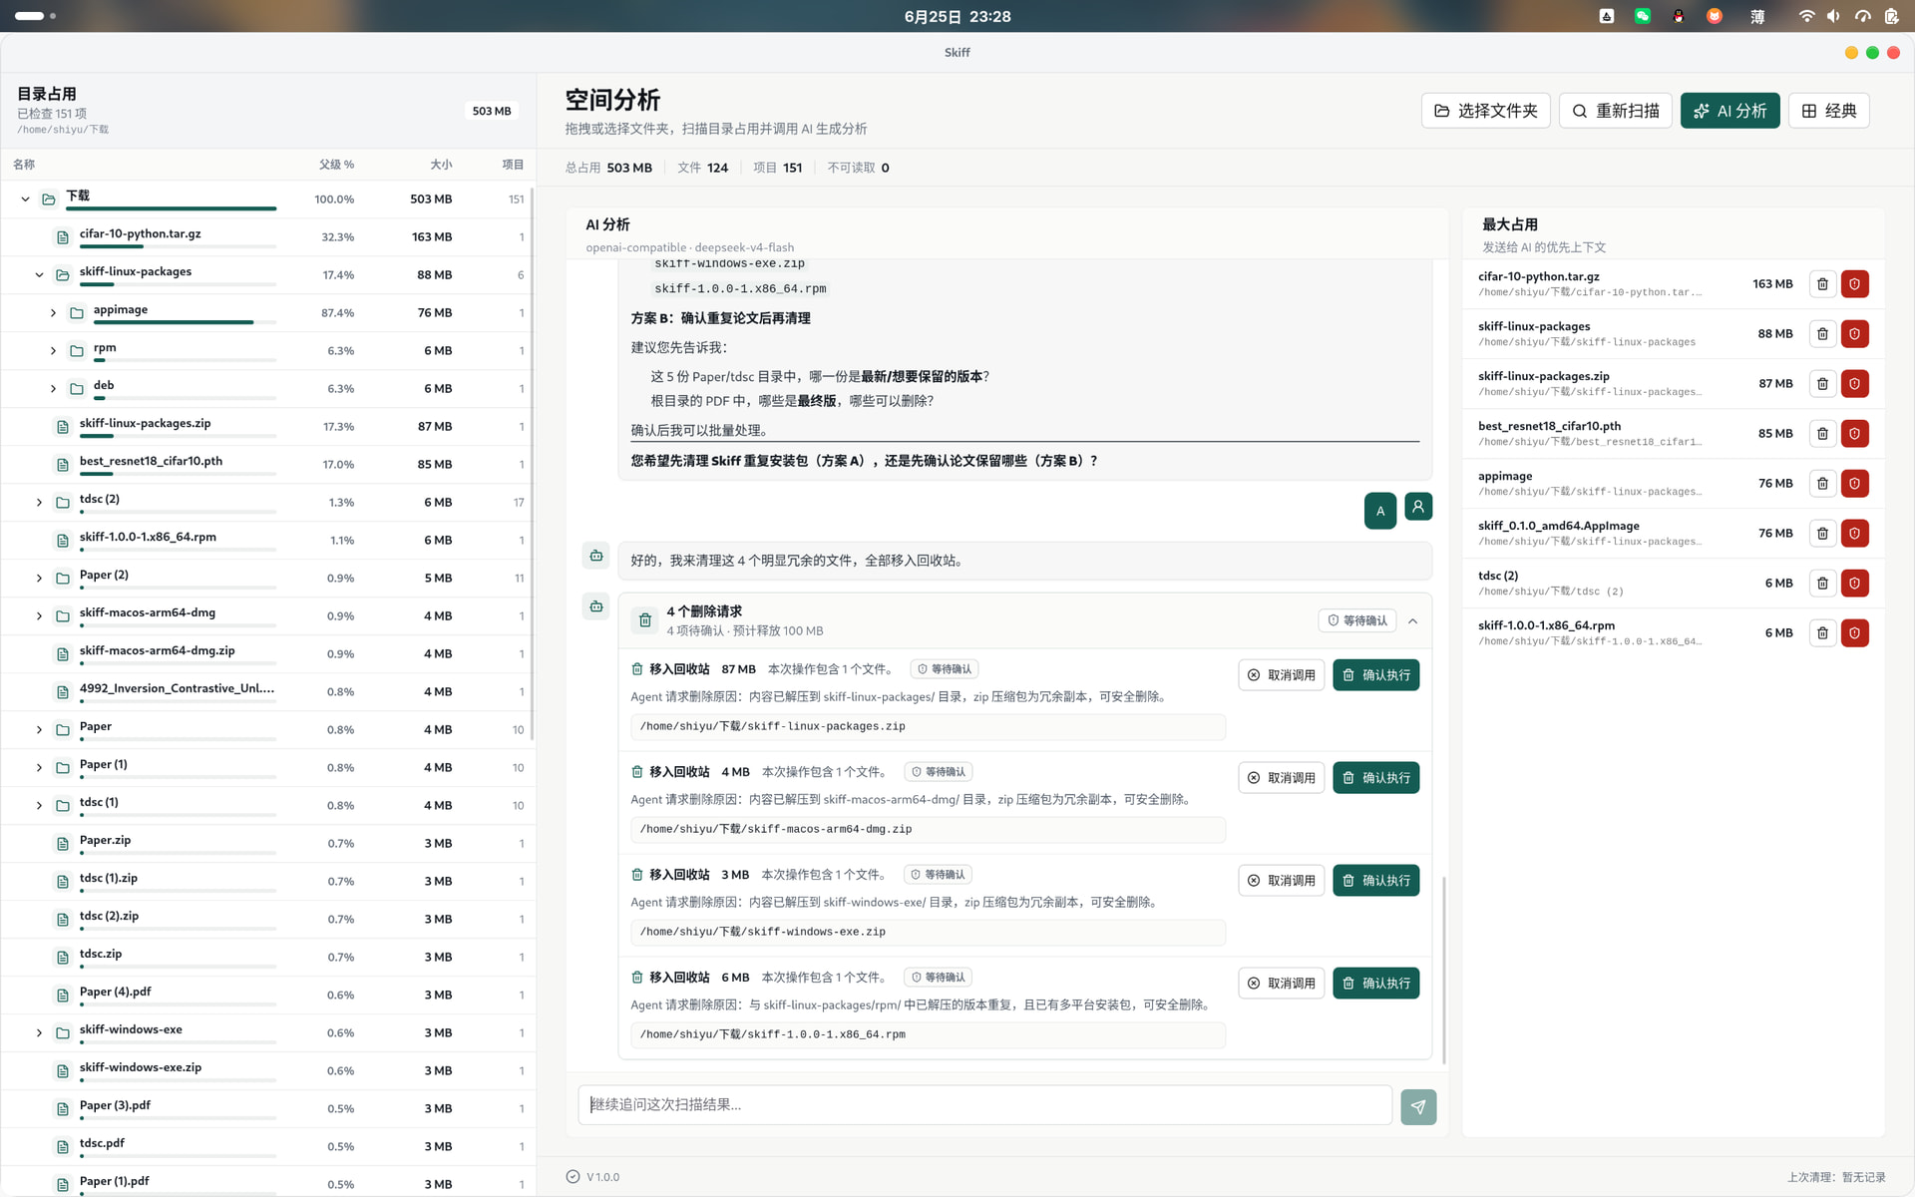
Task: Open the volume control in the top bar
Action: click(1833, 16)
